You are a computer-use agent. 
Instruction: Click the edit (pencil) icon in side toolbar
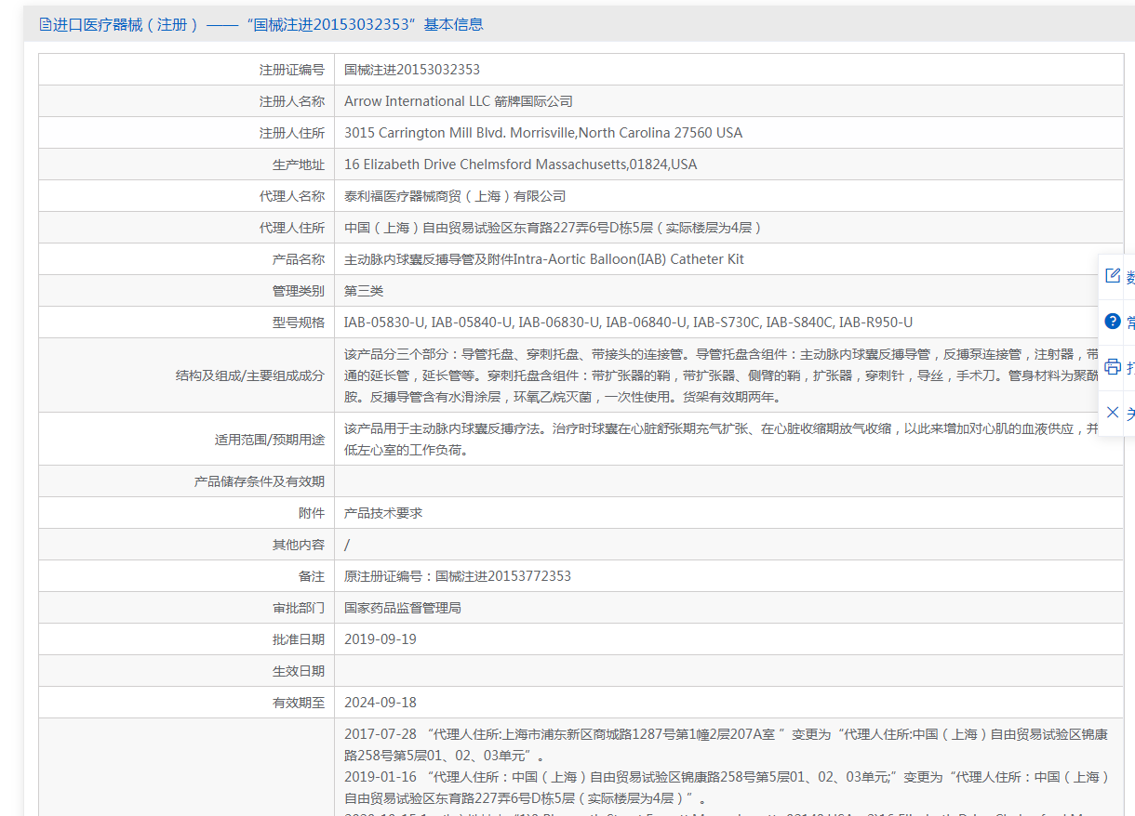pyautogui.click(x=1113, y=276)
